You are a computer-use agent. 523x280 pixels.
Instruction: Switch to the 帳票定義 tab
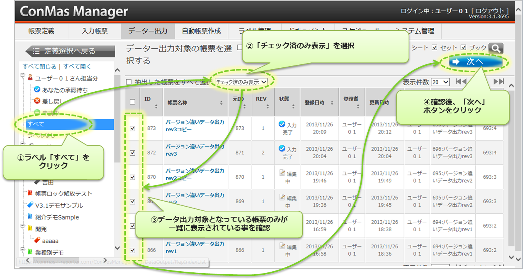[41, 31]
